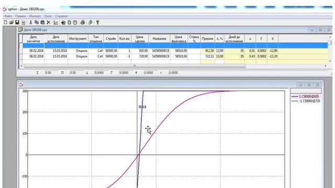Click strike cell 59000,00
Screen dimensions: 335x188
[x=111, y=56]
